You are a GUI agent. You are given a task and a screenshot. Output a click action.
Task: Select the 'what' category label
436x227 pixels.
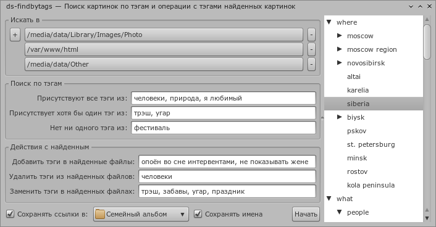[345, 199]
